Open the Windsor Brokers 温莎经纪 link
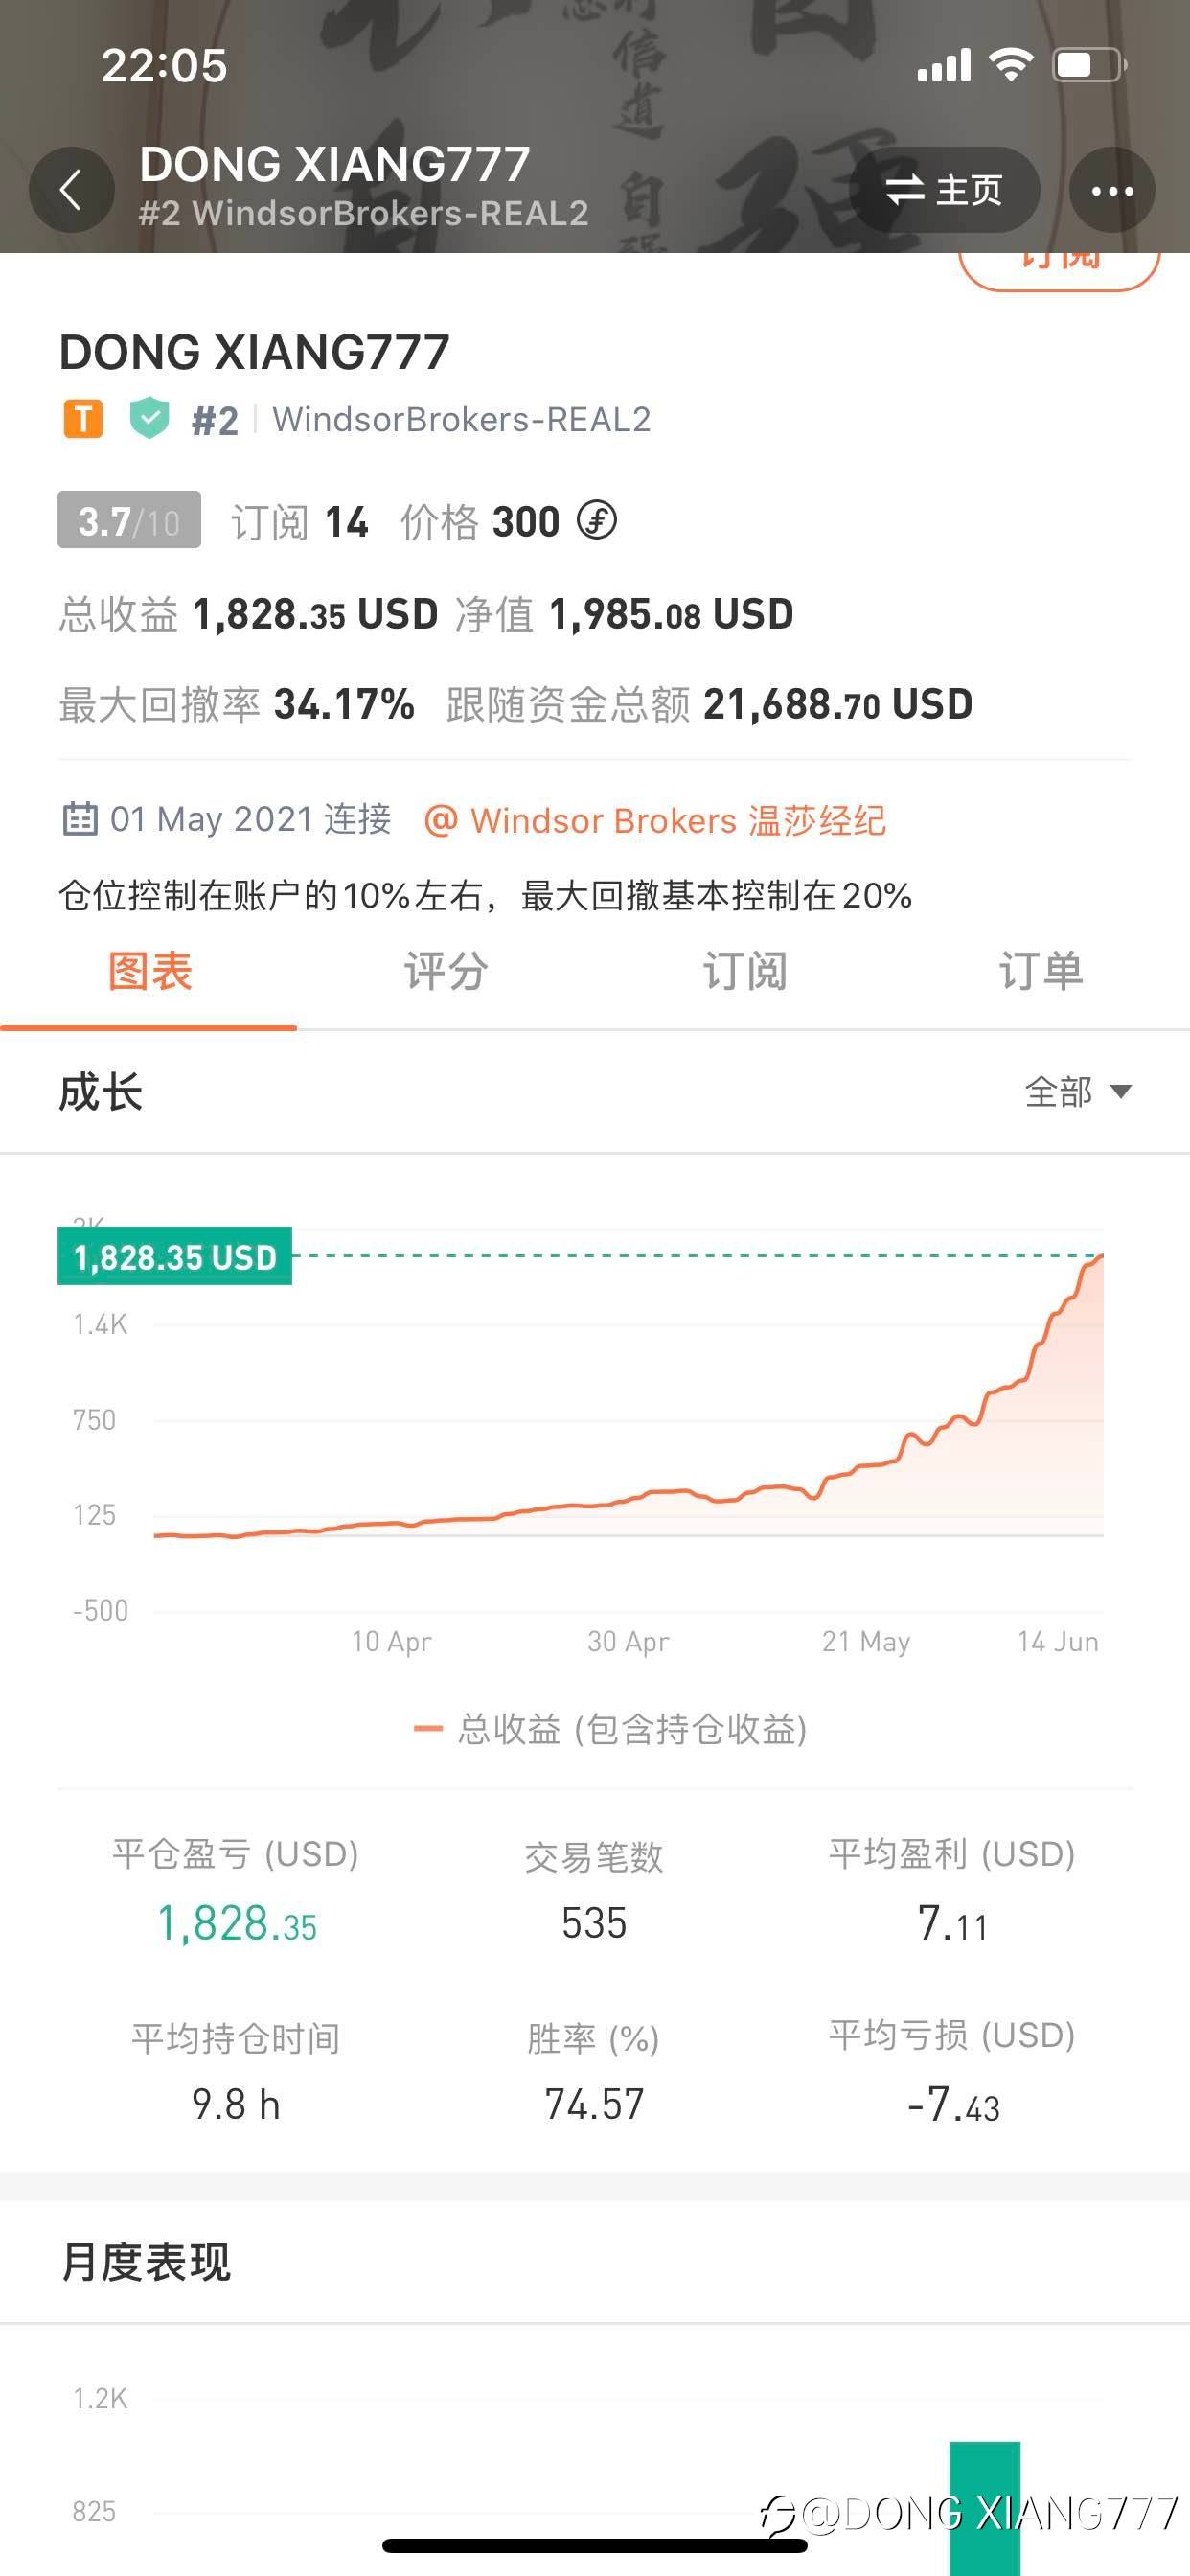Screen dimensions: 1190x2576 pos(656,820)
